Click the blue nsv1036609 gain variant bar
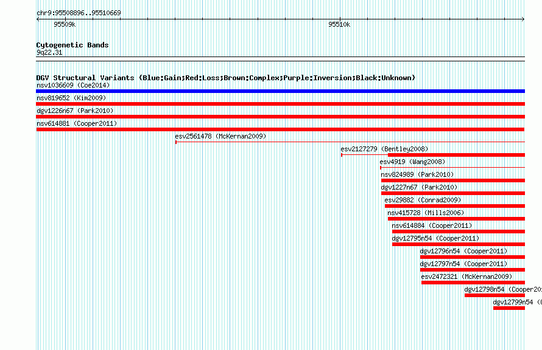 coord(280,91)
